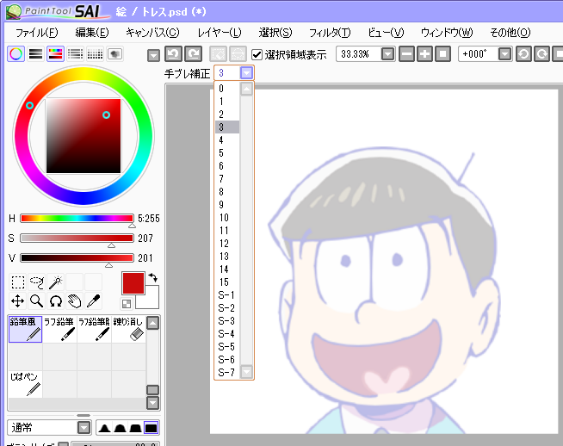The image size is (563, 446).
Task: Open the small dropdown left of Undo
Action: (154, 56)
